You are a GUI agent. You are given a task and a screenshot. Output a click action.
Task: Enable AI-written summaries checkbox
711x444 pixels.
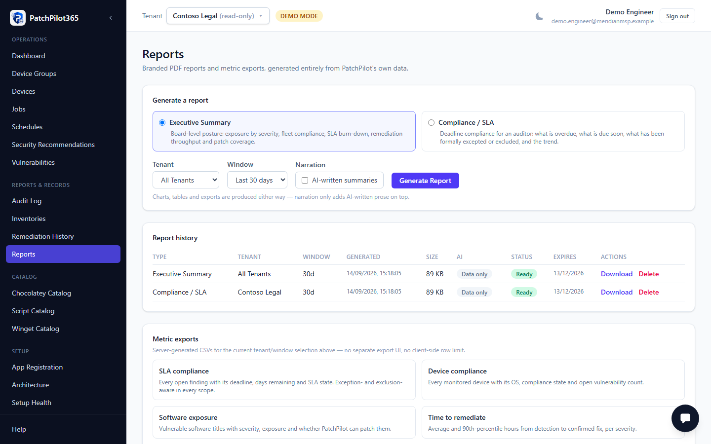click(305, 181)
